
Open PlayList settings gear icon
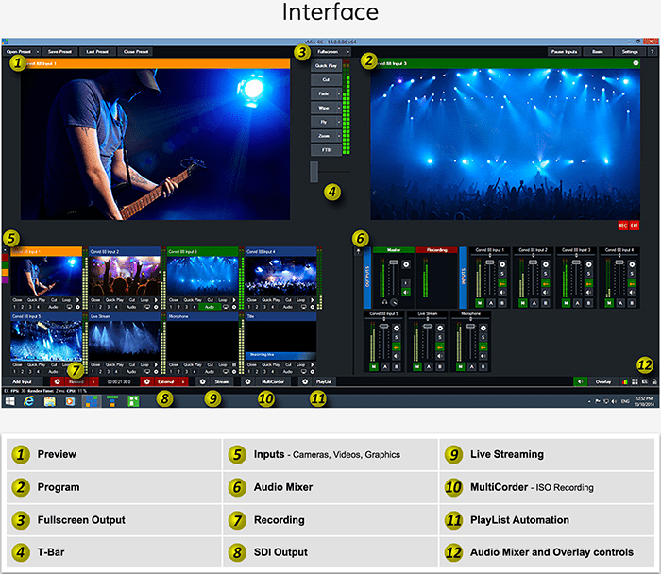point(305,381)
